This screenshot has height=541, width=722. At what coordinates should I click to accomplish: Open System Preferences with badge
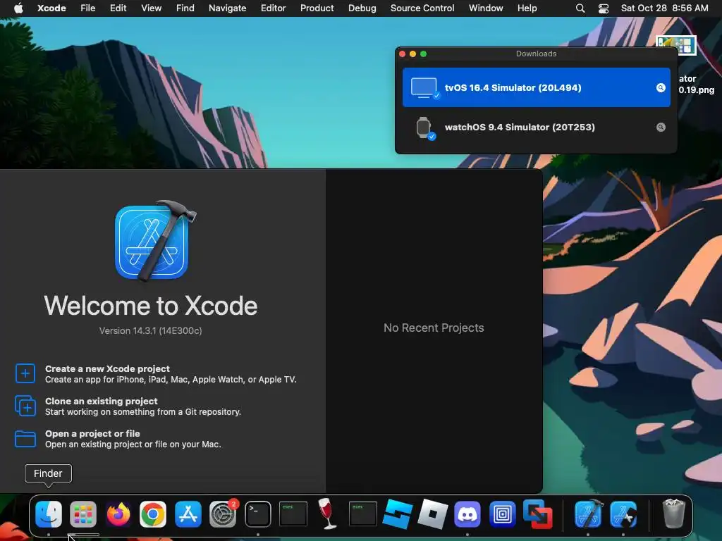223,514
